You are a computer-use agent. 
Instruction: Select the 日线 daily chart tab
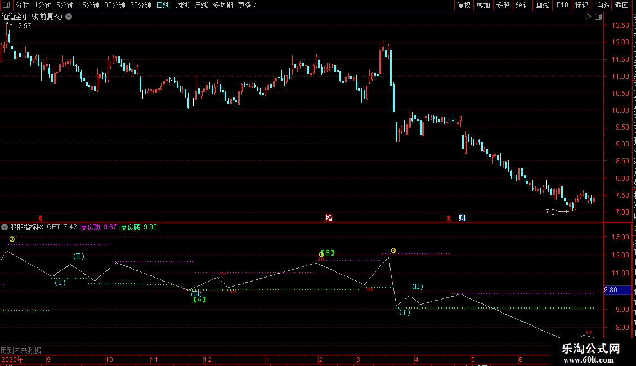[x=163, y=5]
